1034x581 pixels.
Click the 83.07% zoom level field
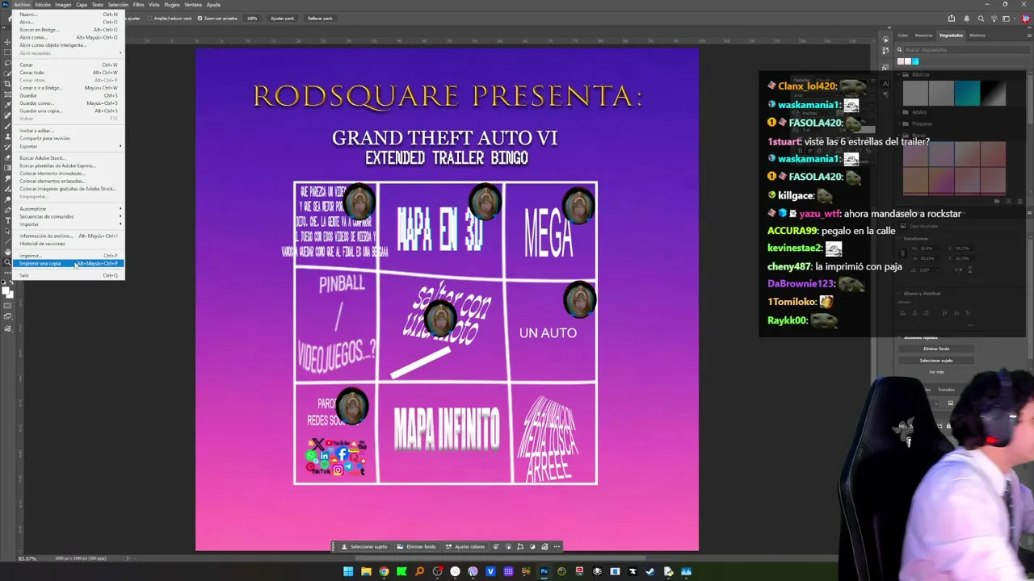[27, 558]
